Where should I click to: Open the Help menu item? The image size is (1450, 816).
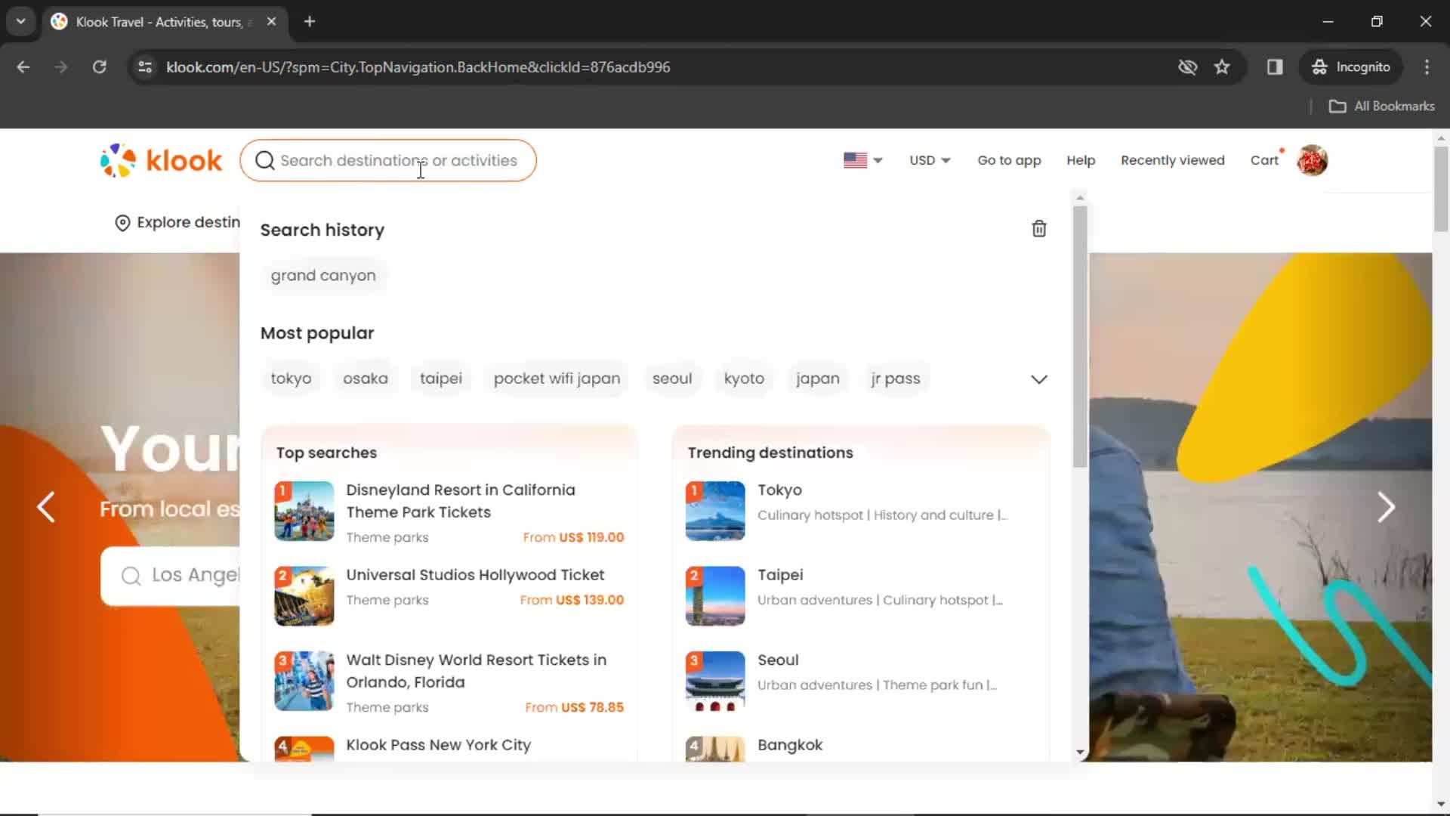pos(1081,160)
